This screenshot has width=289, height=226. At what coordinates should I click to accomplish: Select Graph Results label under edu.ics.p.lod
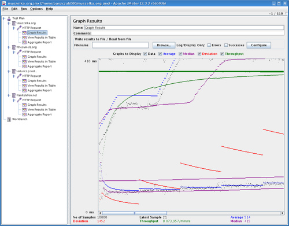point(37,81)
